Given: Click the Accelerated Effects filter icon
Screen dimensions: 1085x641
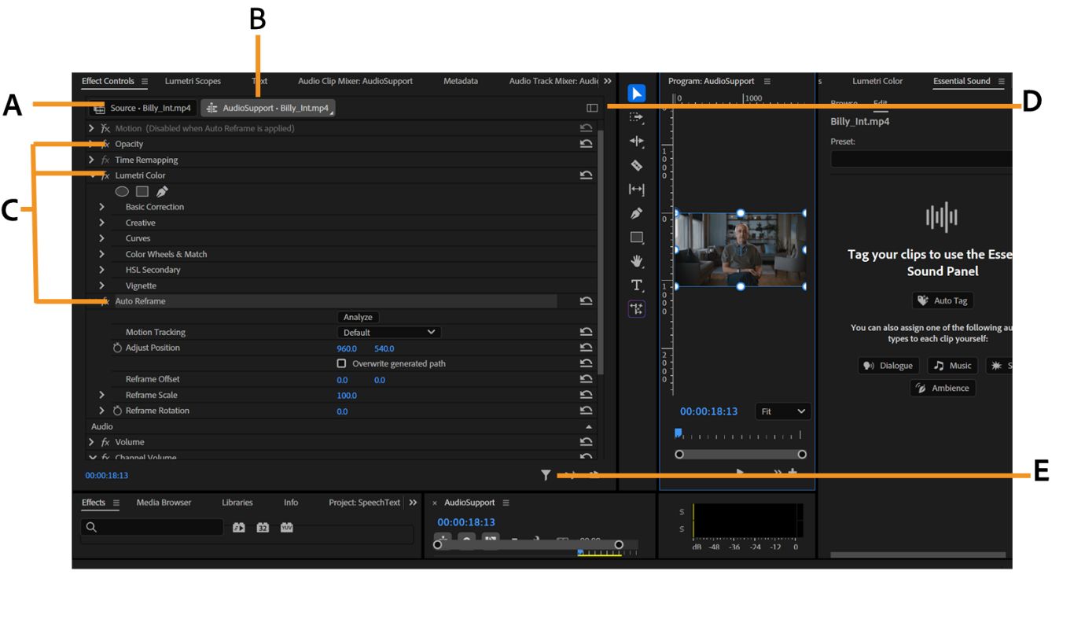Looking at the screenshot, I should point(239,528).
